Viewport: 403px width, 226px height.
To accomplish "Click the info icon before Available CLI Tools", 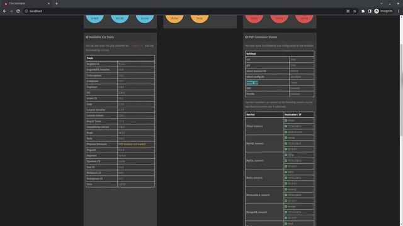I will (x=87, y=37).
